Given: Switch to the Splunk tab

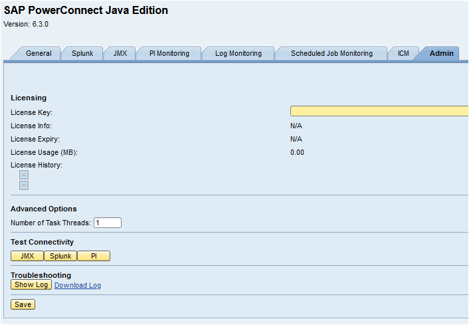Looking at the screenshot, I should 82,53.
